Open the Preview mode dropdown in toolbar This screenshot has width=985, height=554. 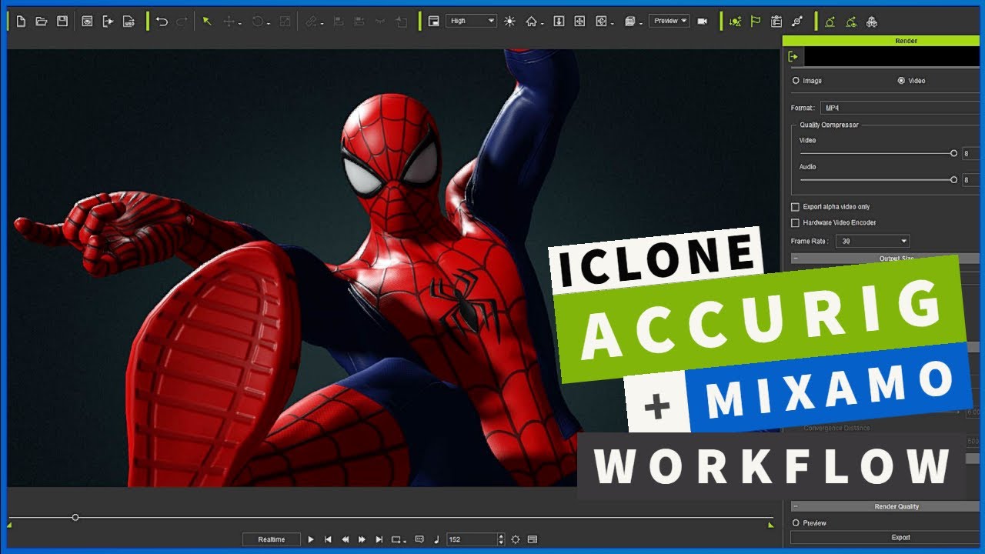coord(669,22)
